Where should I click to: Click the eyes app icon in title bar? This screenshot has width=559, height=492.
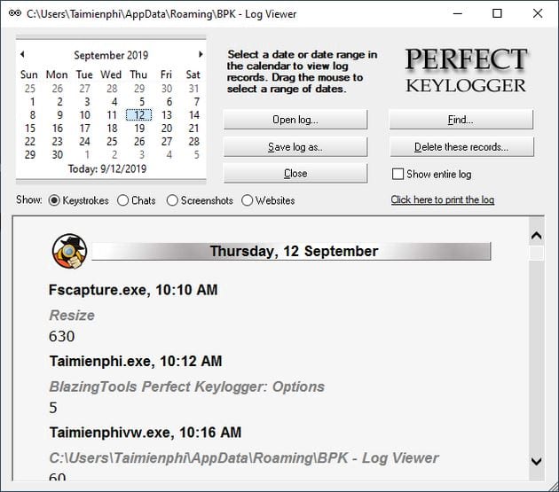point(15,13)
